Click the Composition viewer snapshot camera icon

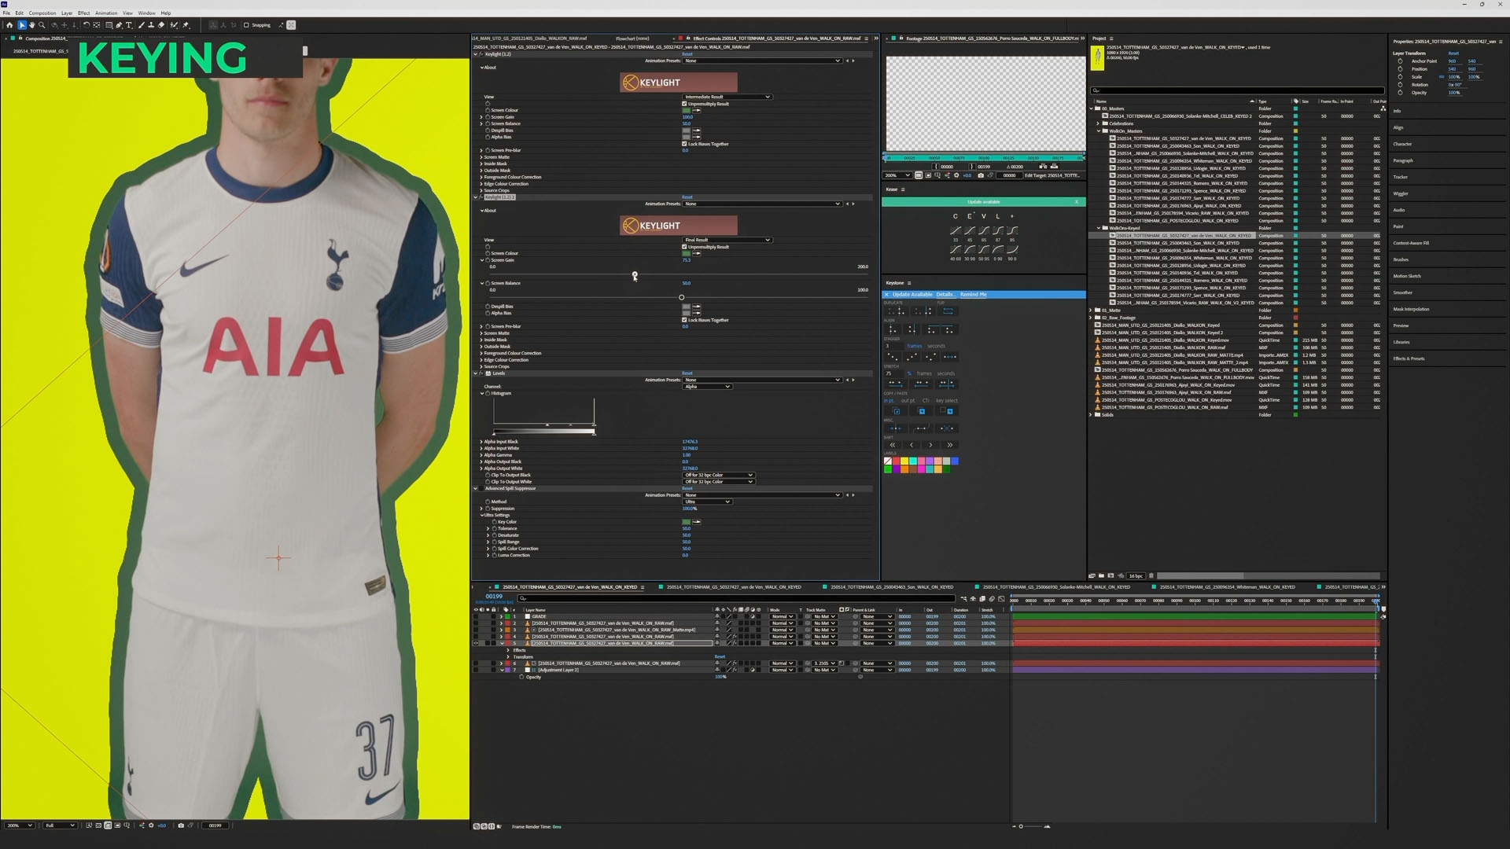(181, 825)
